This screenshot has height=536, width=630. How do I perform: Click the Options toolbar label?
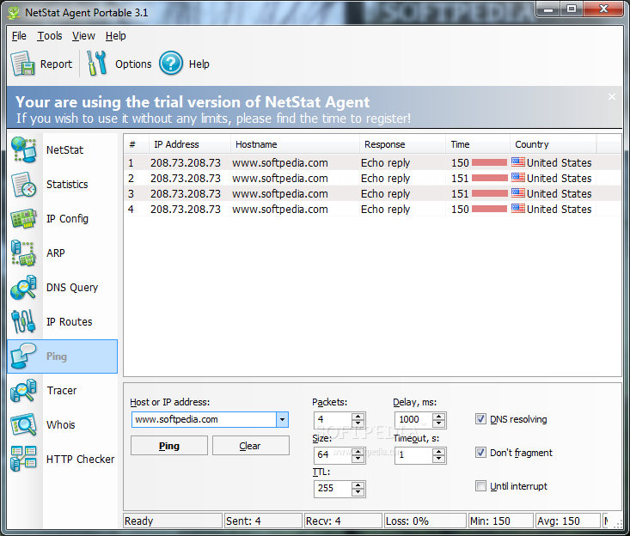pos(133,64)
